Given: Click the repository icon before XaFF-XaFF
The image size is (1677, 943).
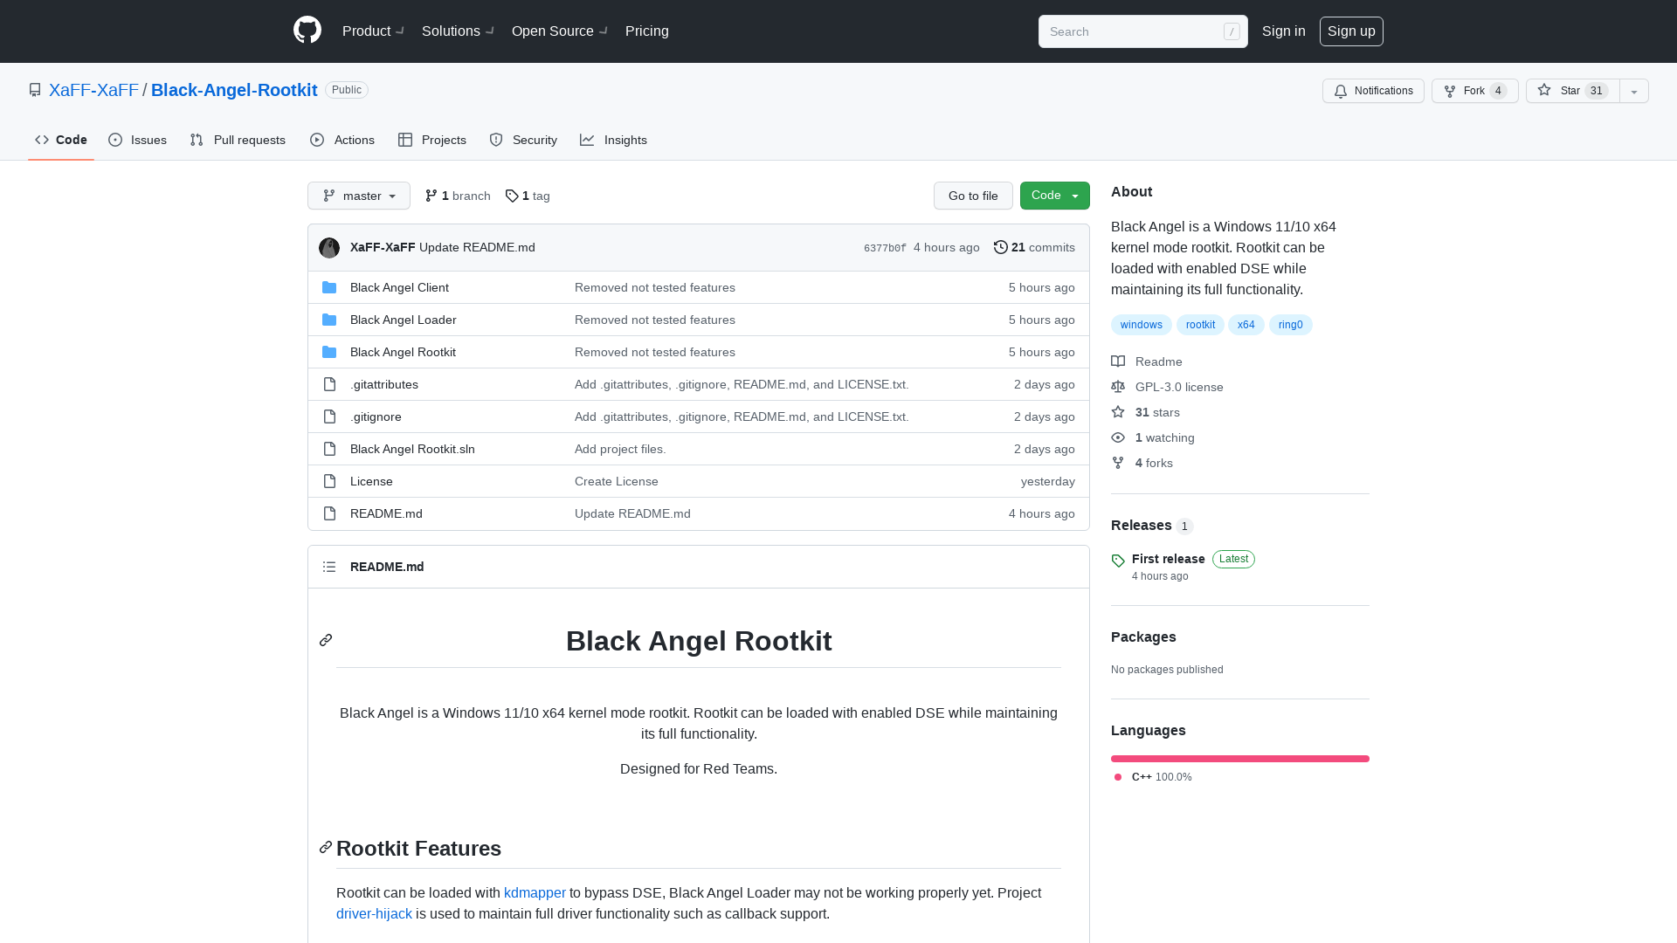Looking at the screenshot, I should coord(35,90).
